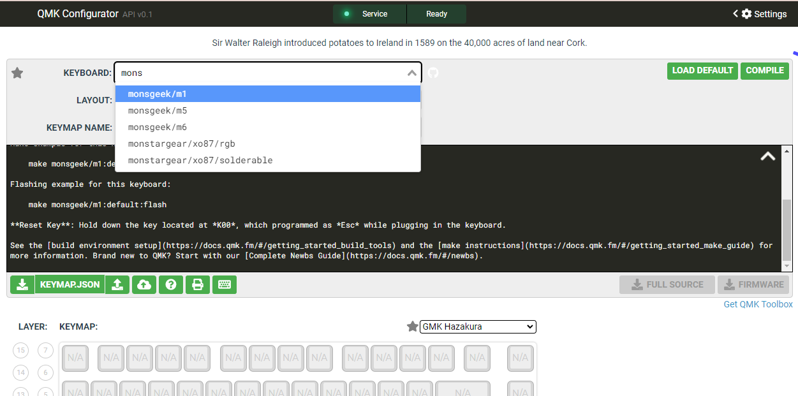Open Settings via the gear icon
The height and width of the screenshot is (396, 798).
tap(747, 13)
